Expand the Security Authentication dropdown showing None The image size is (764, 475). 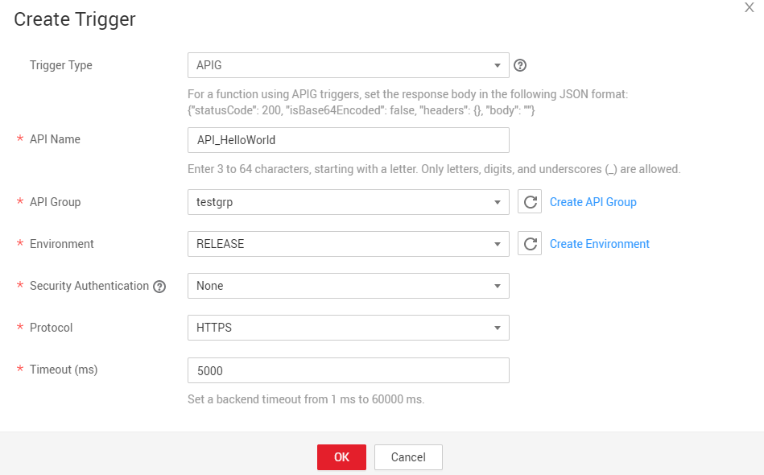348,286
